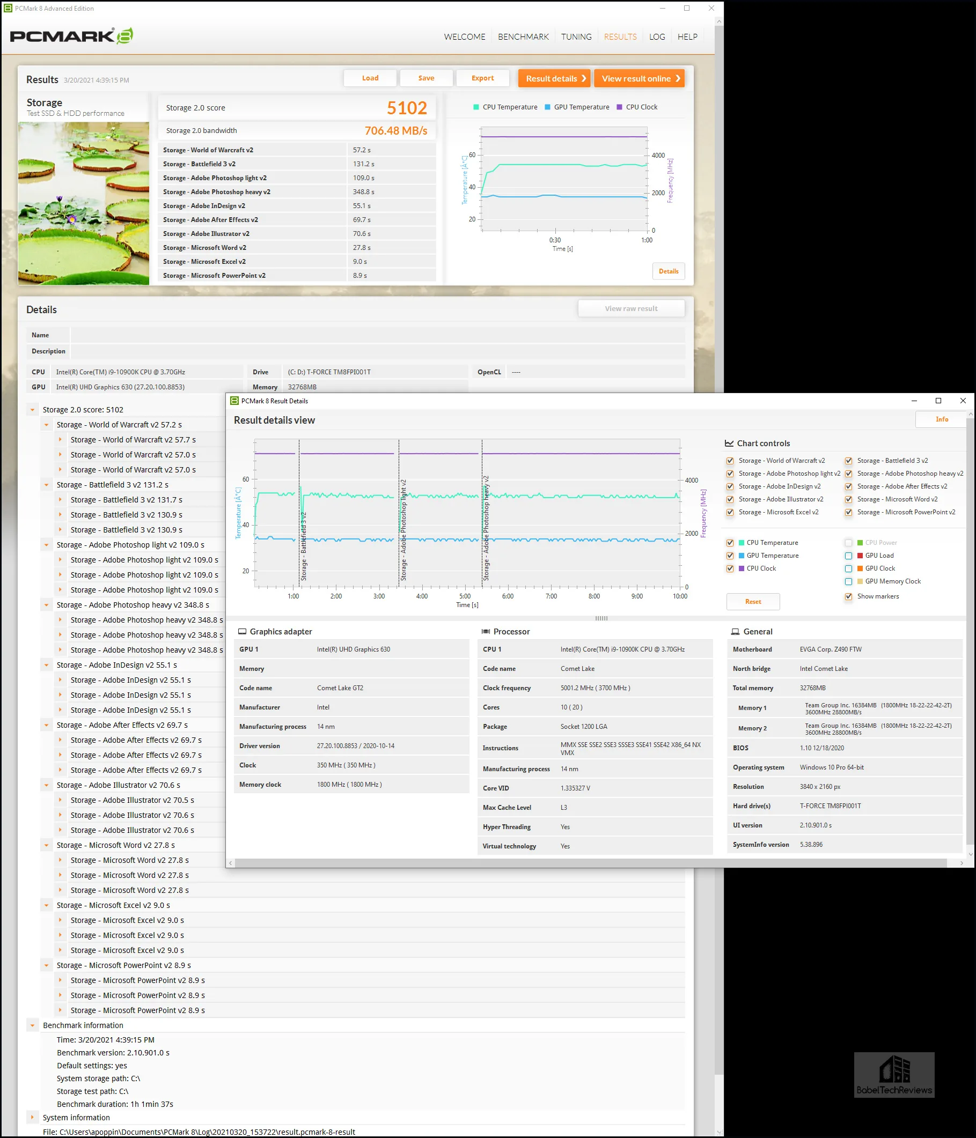Disable the CPU Temperature series checkbox
The height and width of the screenshot is (1138, 976).
point(730,543)
